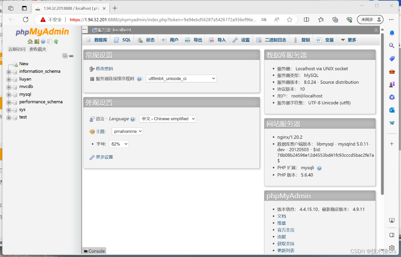Image resolution: width=401 pixels, height=257 pixels.
Task: Click the hide-navigation arrow left of server breadcrumb
Action: tap(85, 30)
